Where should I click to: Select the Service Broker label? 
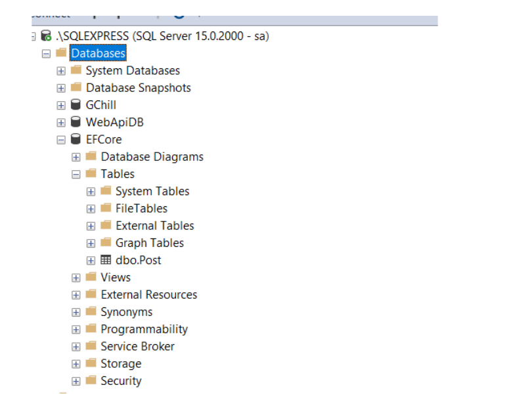(x=137, y=347)
